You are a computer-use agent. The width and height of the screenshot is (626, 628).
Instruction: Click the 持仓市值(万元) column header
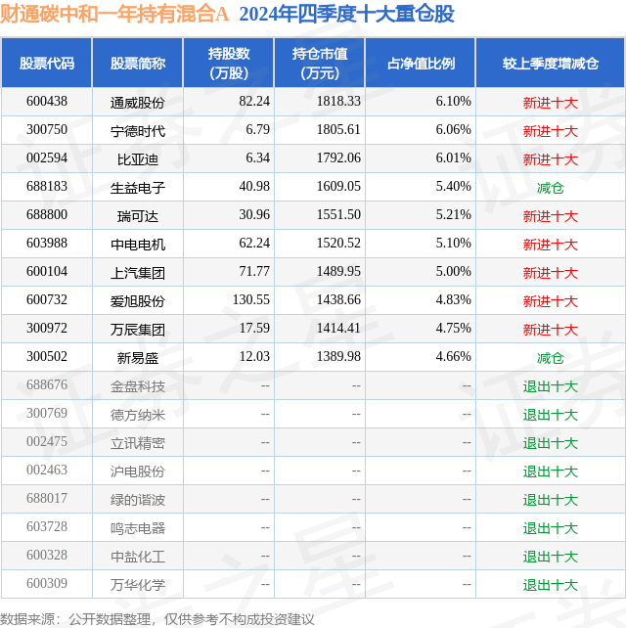pyautogui.click(x=320, y=64)
